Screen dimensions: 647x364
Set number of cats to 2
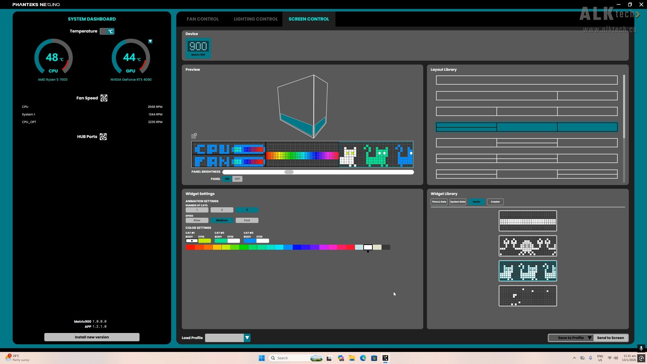point(222,210)
